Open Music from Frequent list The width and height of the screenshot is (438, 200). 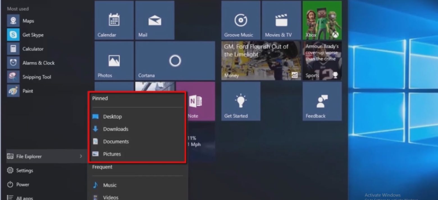pos(109,185)
